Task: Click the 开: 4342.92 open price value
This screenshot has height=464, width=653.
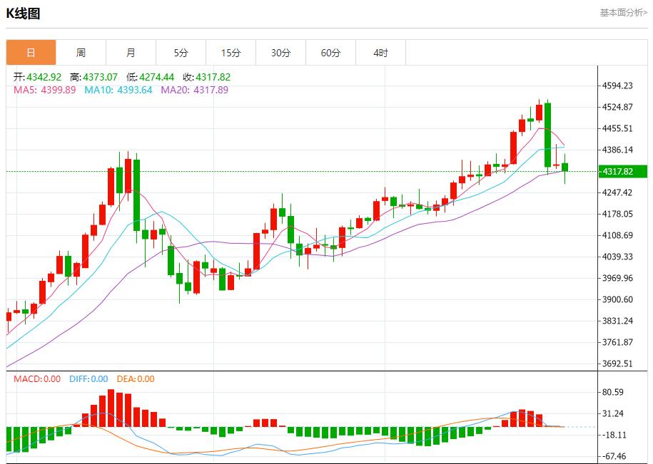Action: 38,77
